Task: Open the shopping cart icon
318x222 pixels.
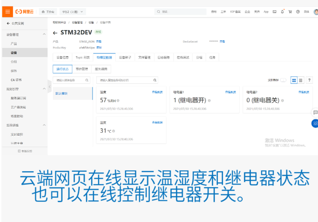Action: tap(290, 12)
